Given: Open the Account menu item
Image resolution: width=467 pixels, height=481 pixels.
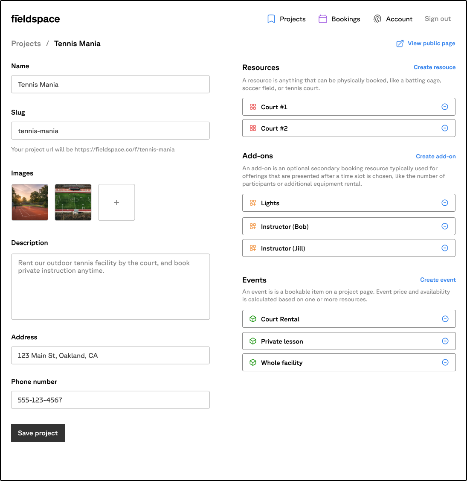Looking at the screenshot, I should [x=399, y=19].
